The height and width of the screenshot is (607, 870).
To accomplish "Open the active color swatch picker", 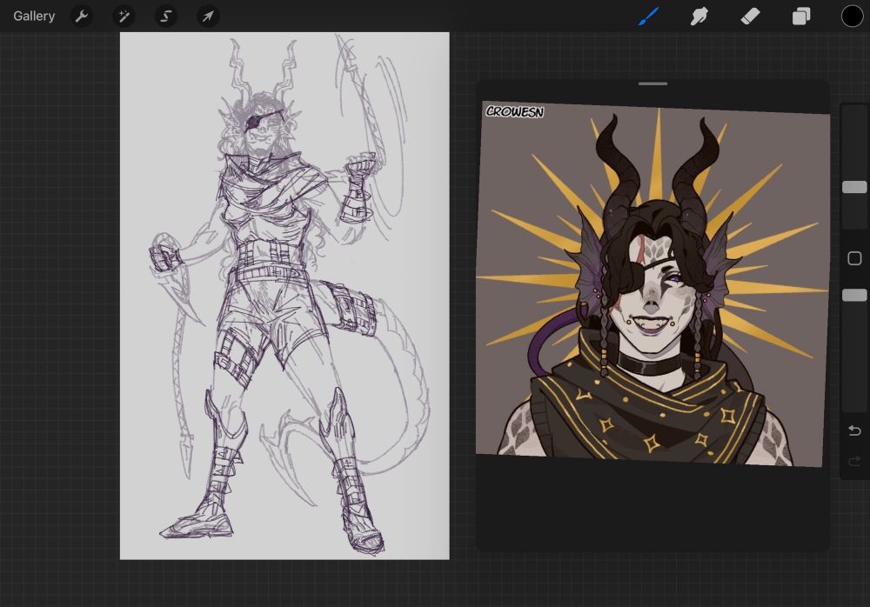I will 852,16.
